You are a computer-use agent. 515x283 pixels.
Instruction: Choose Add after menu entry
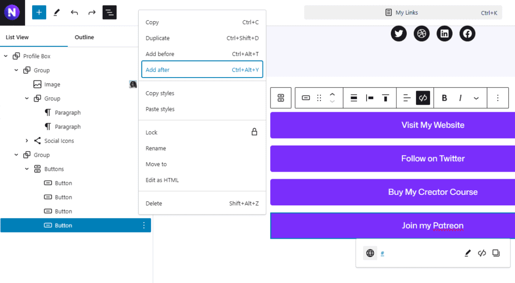tap(202, 69)
